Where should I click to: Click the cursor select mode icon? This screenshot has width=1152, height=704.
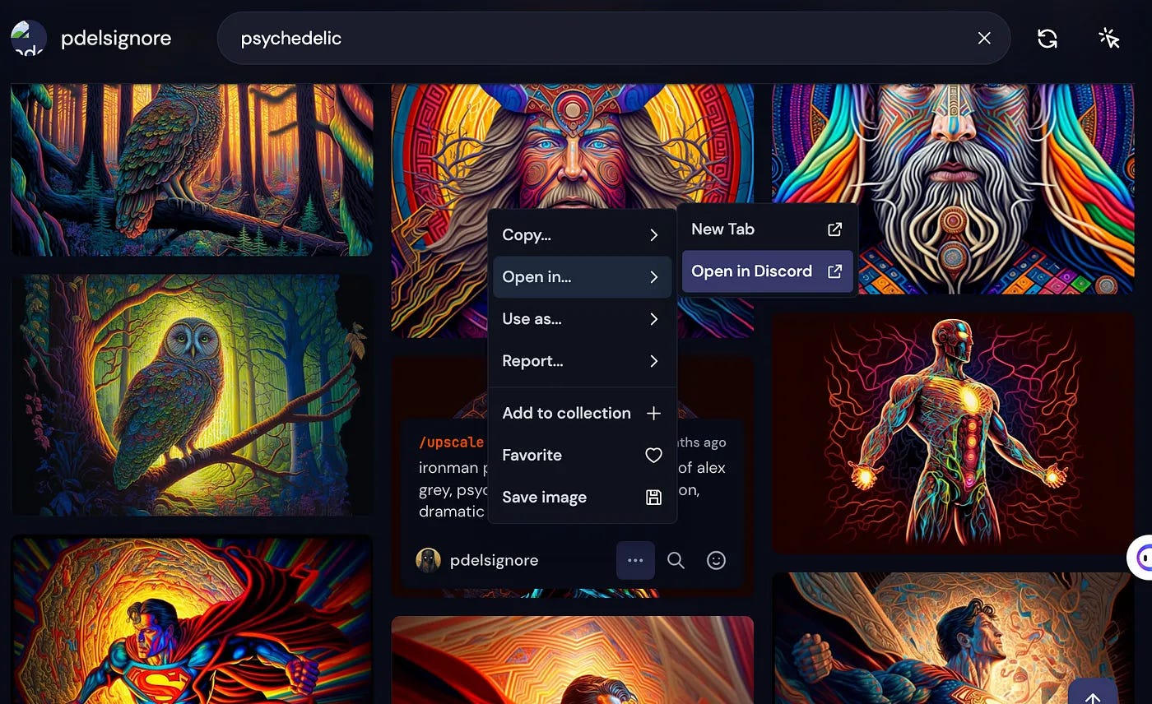[1108, 38]
